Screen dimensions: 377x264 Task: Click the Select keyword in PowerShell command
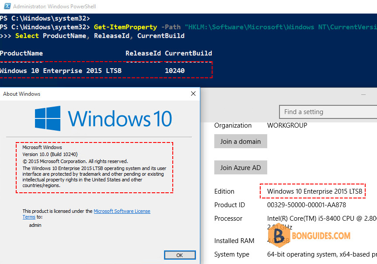[27, 36]
